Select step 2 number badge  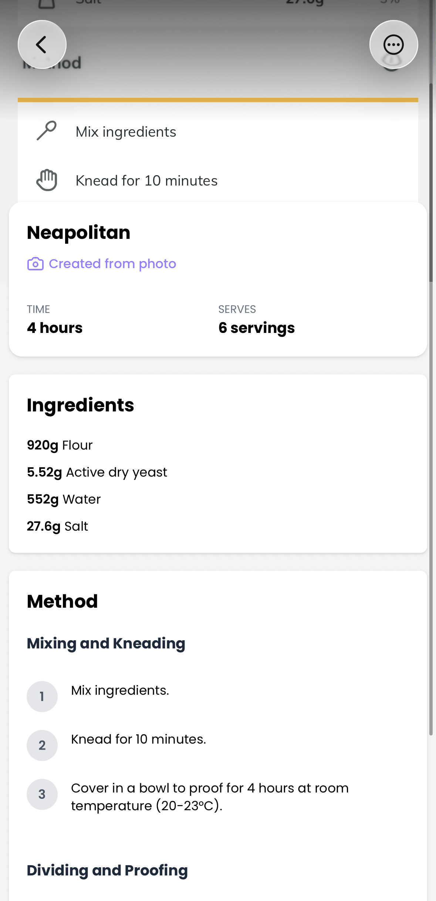click(x=42, y=745)
